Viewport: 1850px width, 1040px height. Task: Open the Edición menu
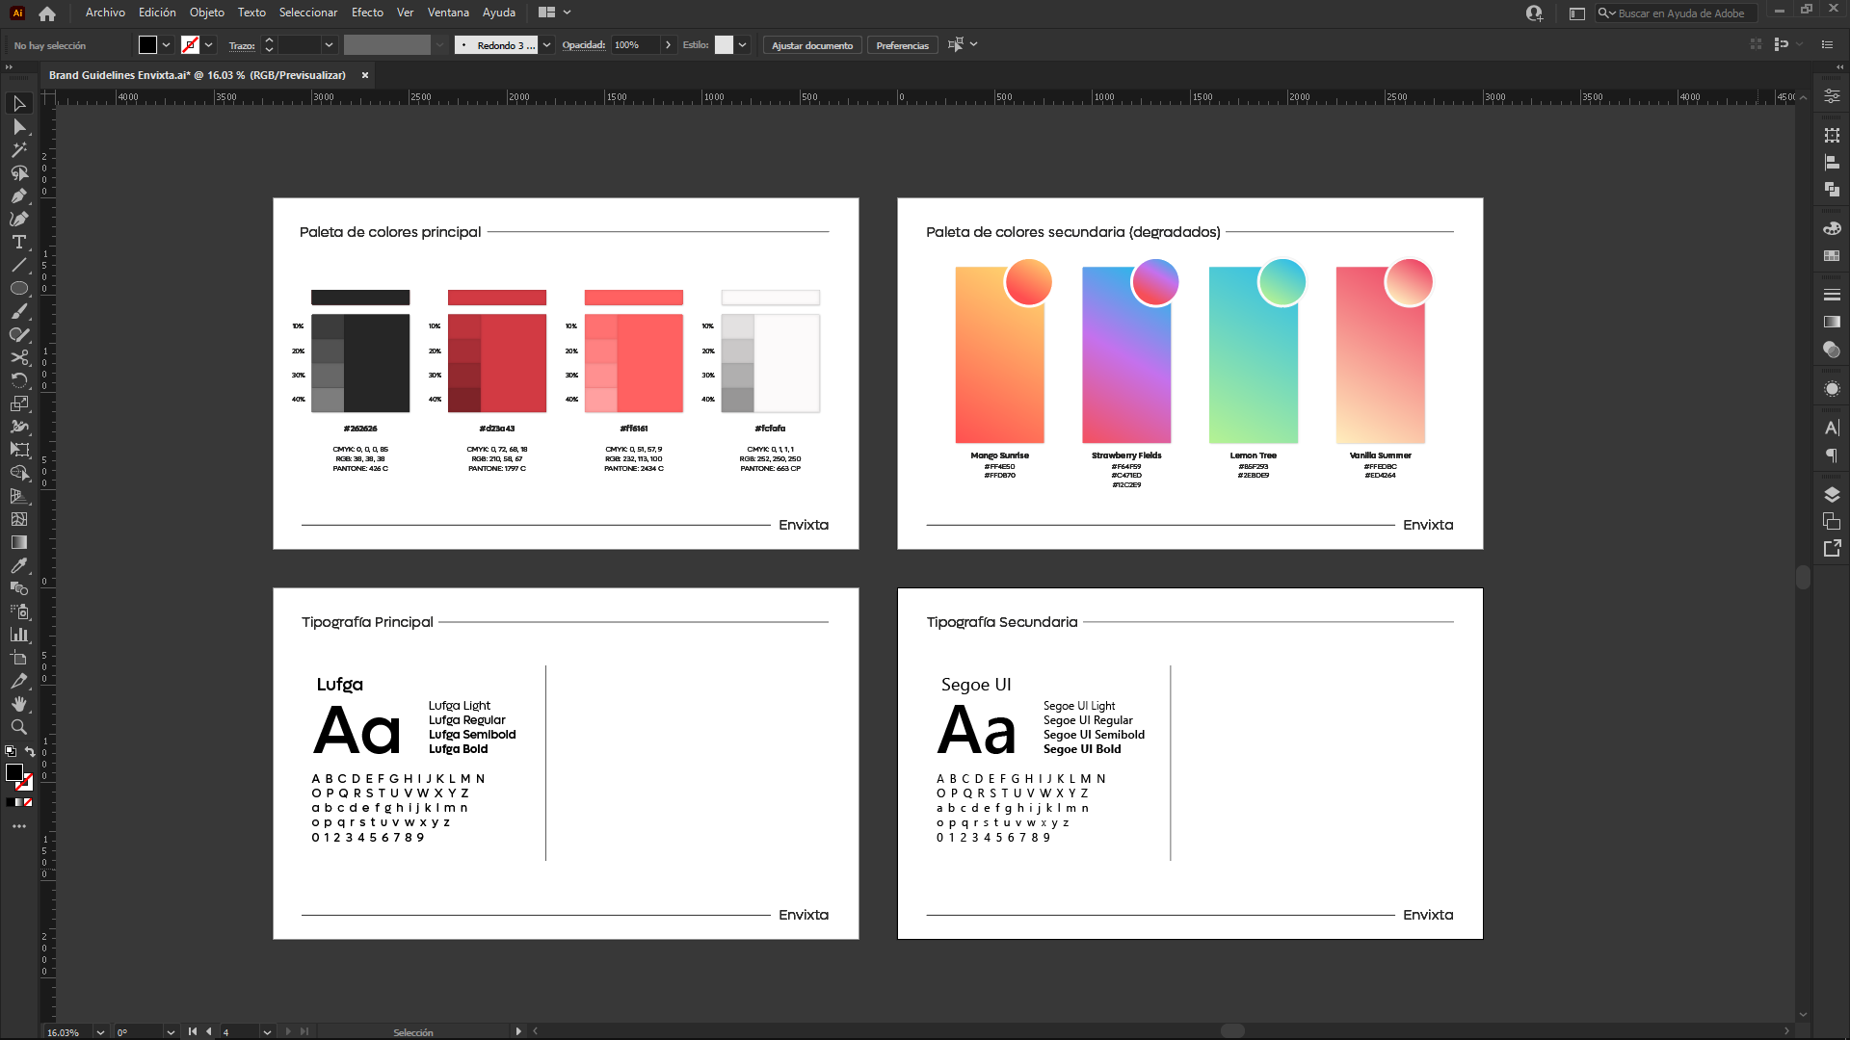pyautogui.click(x=157, y=13)
